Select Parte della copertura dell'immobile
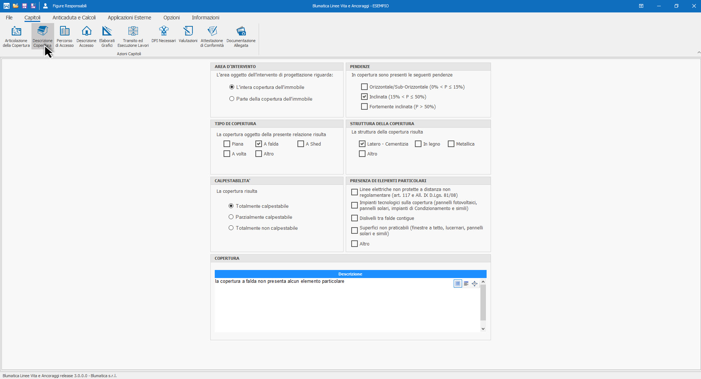701x379 pixels. coord(232,99)
